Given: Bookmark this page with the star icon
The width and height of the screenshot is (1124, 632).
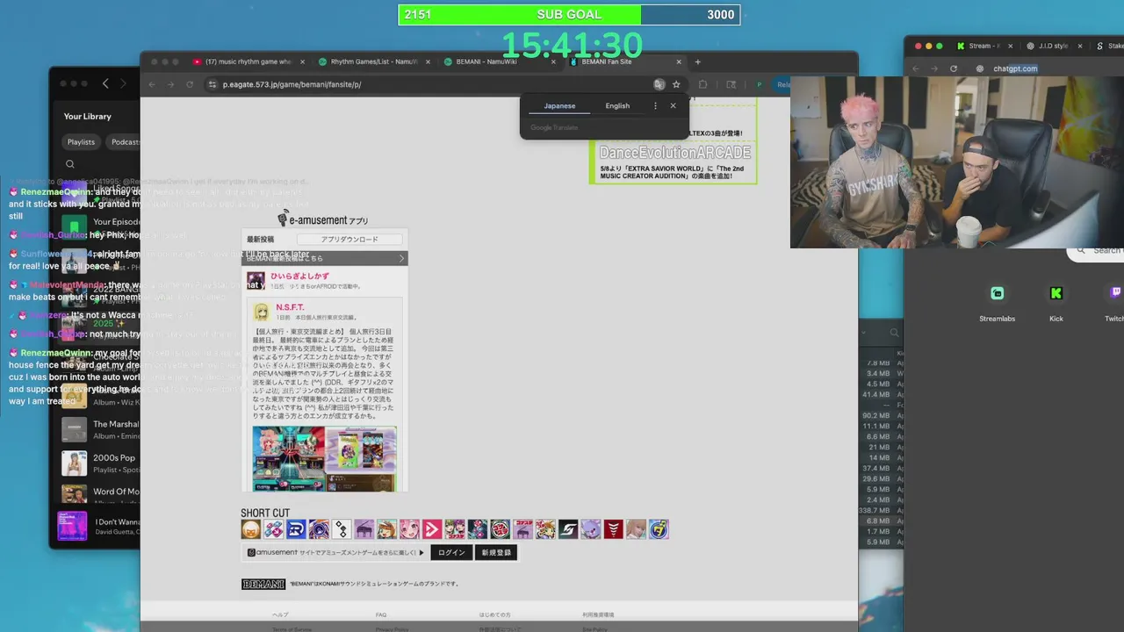Looking at the screenshot, I should 676,84.
